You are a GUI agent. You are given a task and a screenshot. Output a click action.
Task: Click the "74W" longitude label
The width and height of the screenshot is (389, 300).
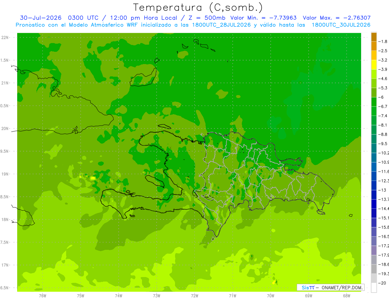point(119,296)
